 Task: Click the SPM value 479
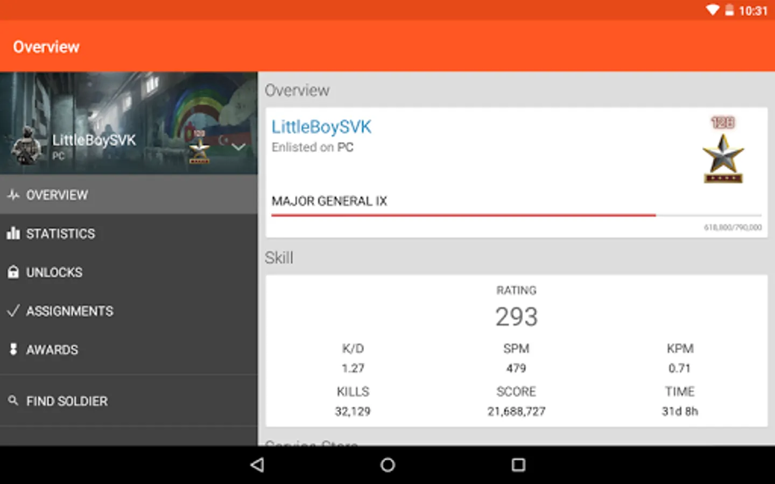516,368
